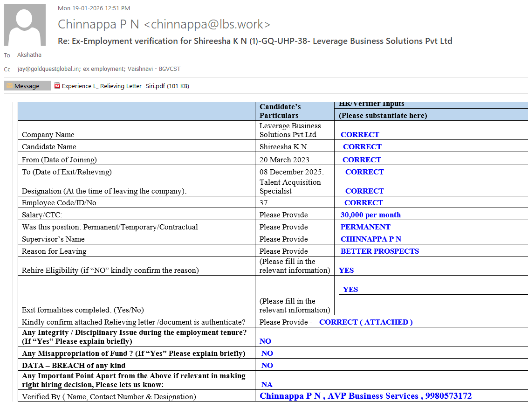Click CORRECT beside 08 December 2025
The image size is (528, 402).
pyautogui.click(x=365, y=172)
